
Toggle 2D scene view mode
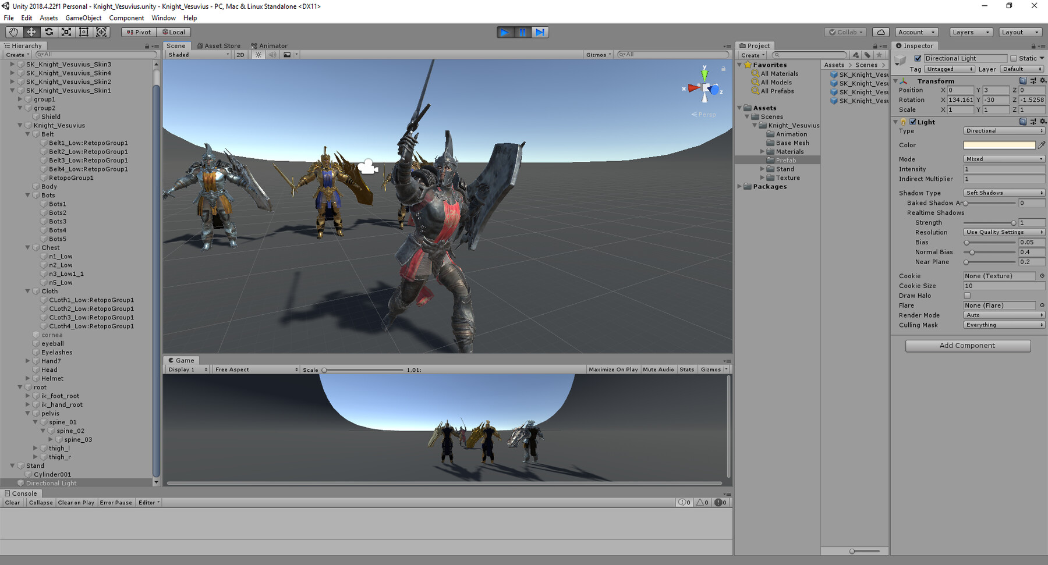(x=240, y=55)
